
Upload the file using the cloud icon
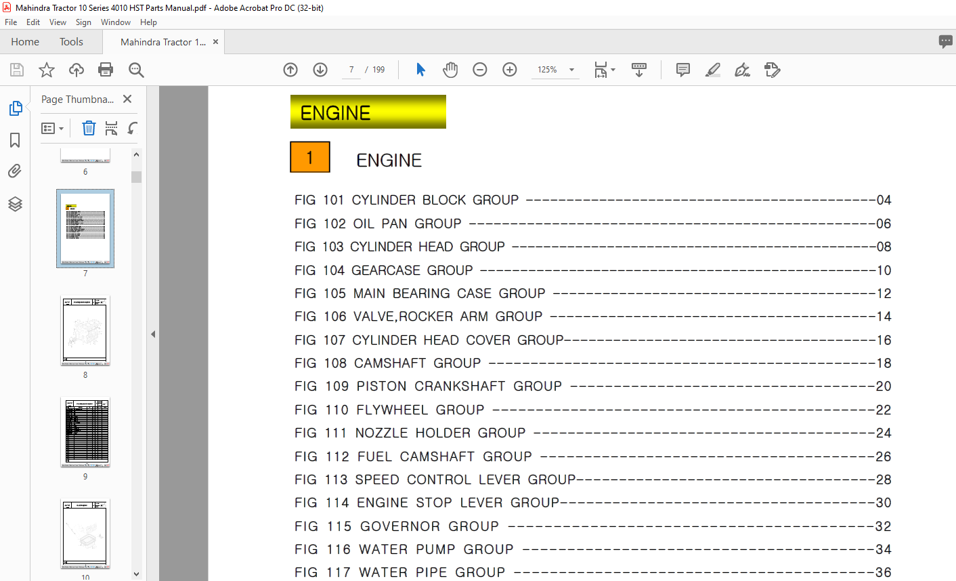pyautogui.click(x=77, y=70)
